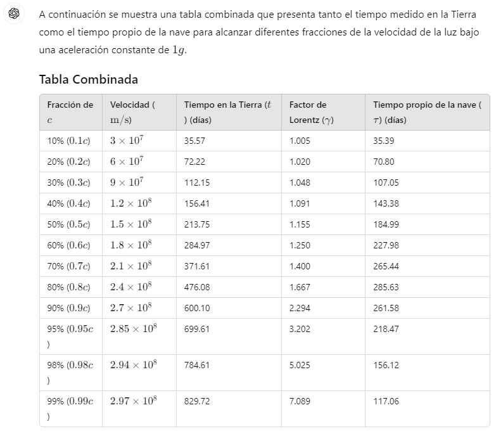Select the 1.2 × 10^8 velocity cell
This screenshot has height=436, width=501.
139,203
